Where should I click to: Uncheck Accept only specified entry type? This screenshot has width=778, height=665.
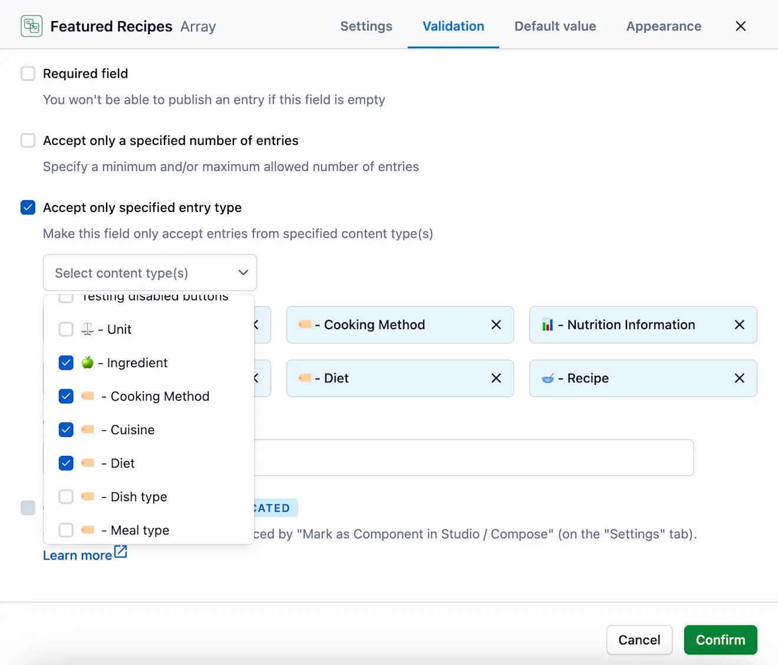point(28,207)
